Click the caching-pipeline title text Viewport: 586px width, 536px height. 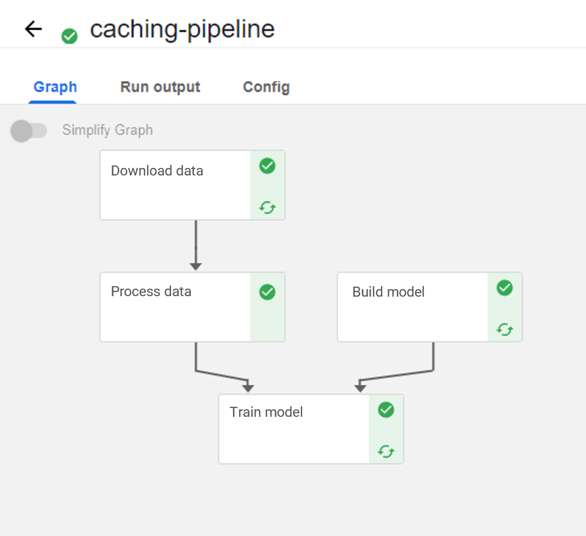point(183,30)
